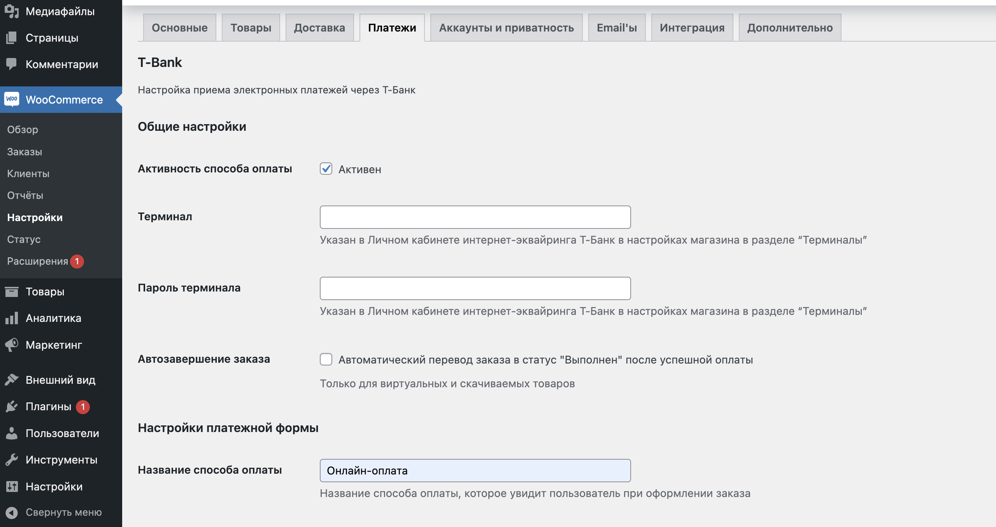The height and width of the screenshot is (527, 996).
Task: Select the Платежи tab
Action: tap(392, 28)
